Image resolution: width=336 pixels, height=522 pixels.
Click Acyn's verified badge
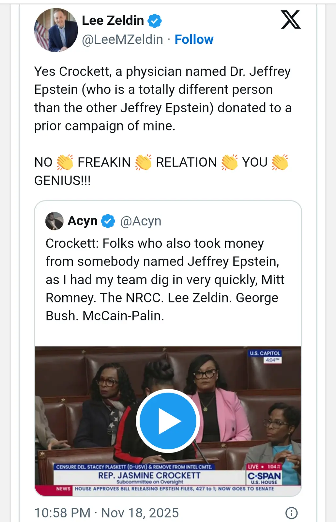[x=108, y=221]
